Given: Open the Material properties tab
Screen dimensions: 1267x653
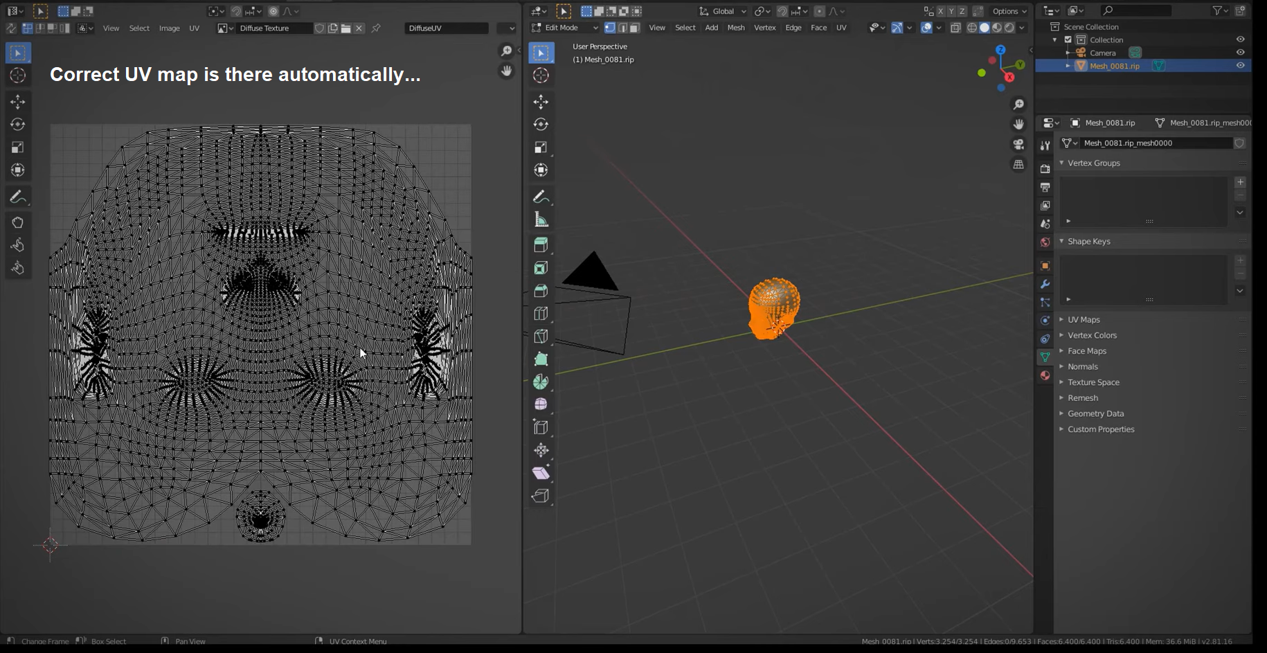Looking at the screenshot, I should (x=1045, y=375).
